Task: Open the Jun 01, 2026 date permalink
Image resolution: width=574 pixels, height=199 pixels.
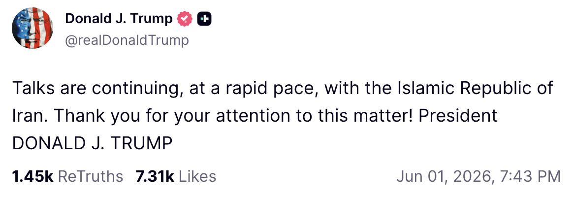Action: point(444,177)
